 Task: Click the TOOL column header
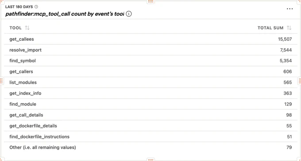(x=15, y=28)
